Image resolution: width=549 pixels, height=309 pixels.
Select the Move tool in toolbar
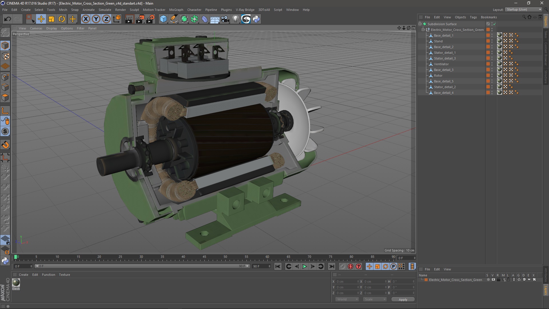point(41,19)
